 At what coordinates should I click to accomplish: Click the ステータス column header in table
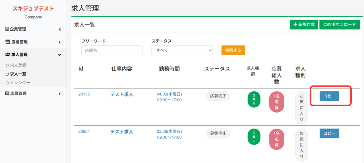[217, 69]
